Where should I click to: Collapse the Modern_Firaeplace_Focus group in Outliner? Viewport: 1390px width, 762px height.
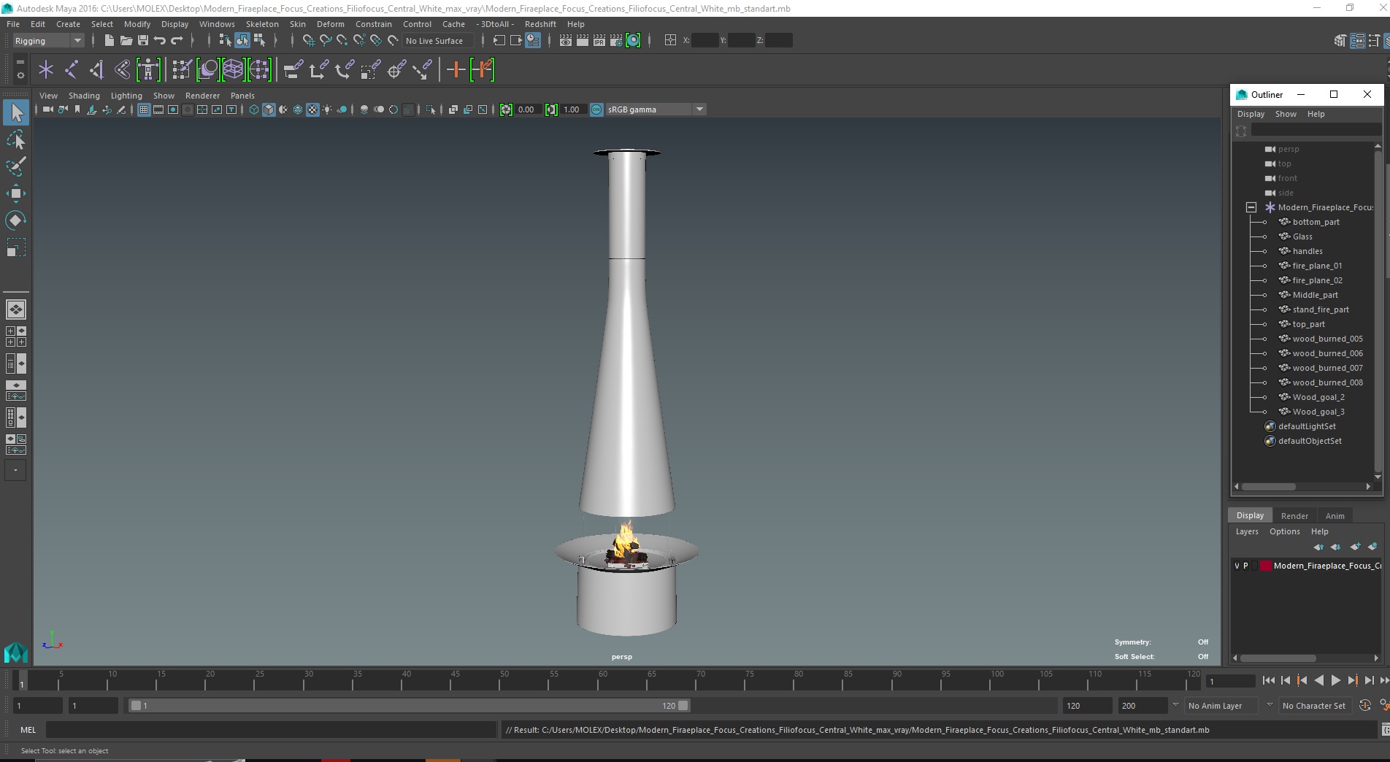[x=1251, y=207]
